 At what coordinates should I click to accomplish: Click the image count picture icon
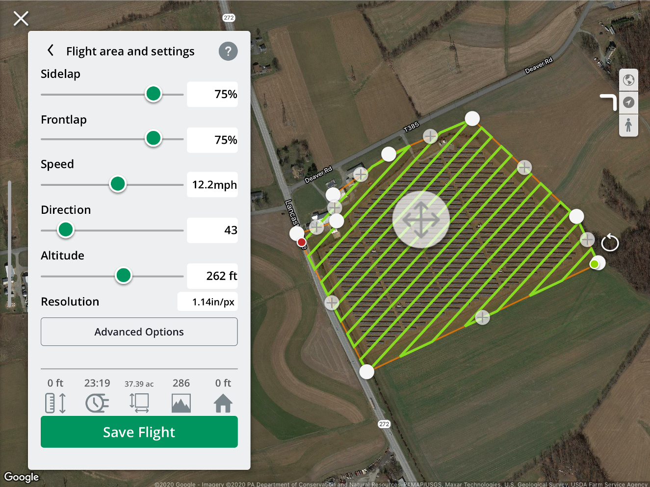click(x=181, y=403)
